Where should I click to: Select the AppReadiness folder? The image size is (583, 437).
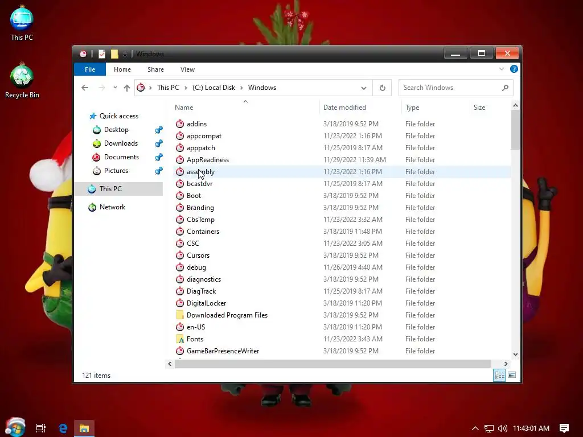pos(207,160)
